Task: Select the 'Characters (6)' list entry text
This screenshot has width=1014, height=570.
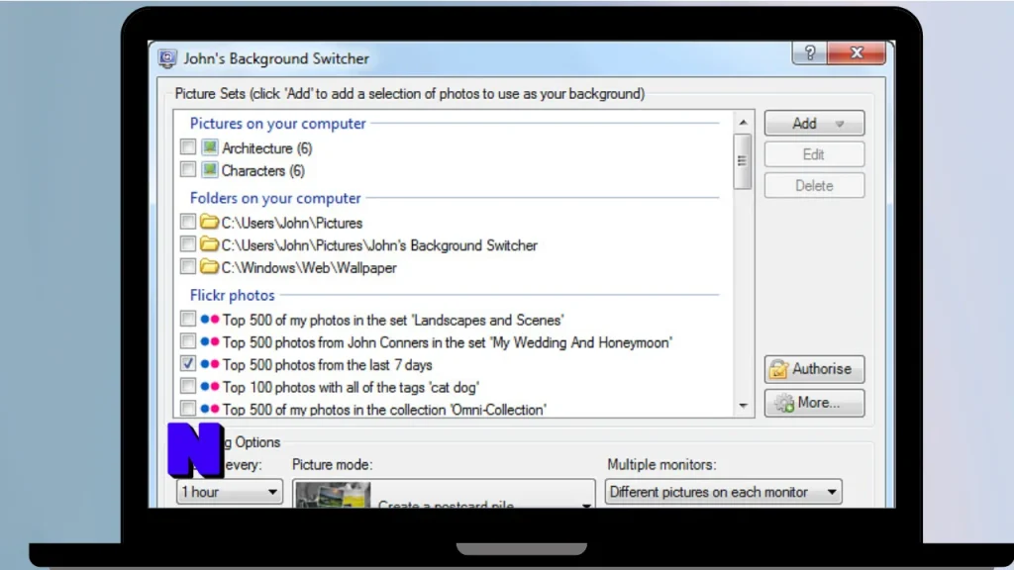Action: point(263,170)
